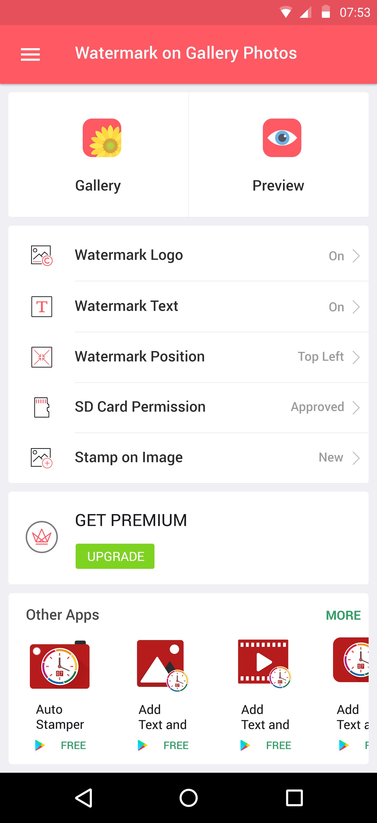Tap the Watermark Logo image icon
This screenshot has width=377, height=823.
[42, 255]
